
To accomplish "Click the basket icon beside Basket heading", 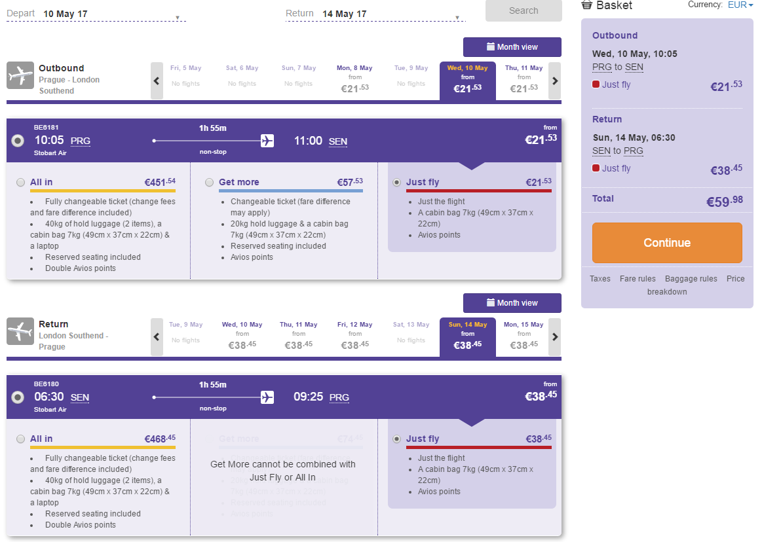I will pyautogui.click(x=586, y=5).
